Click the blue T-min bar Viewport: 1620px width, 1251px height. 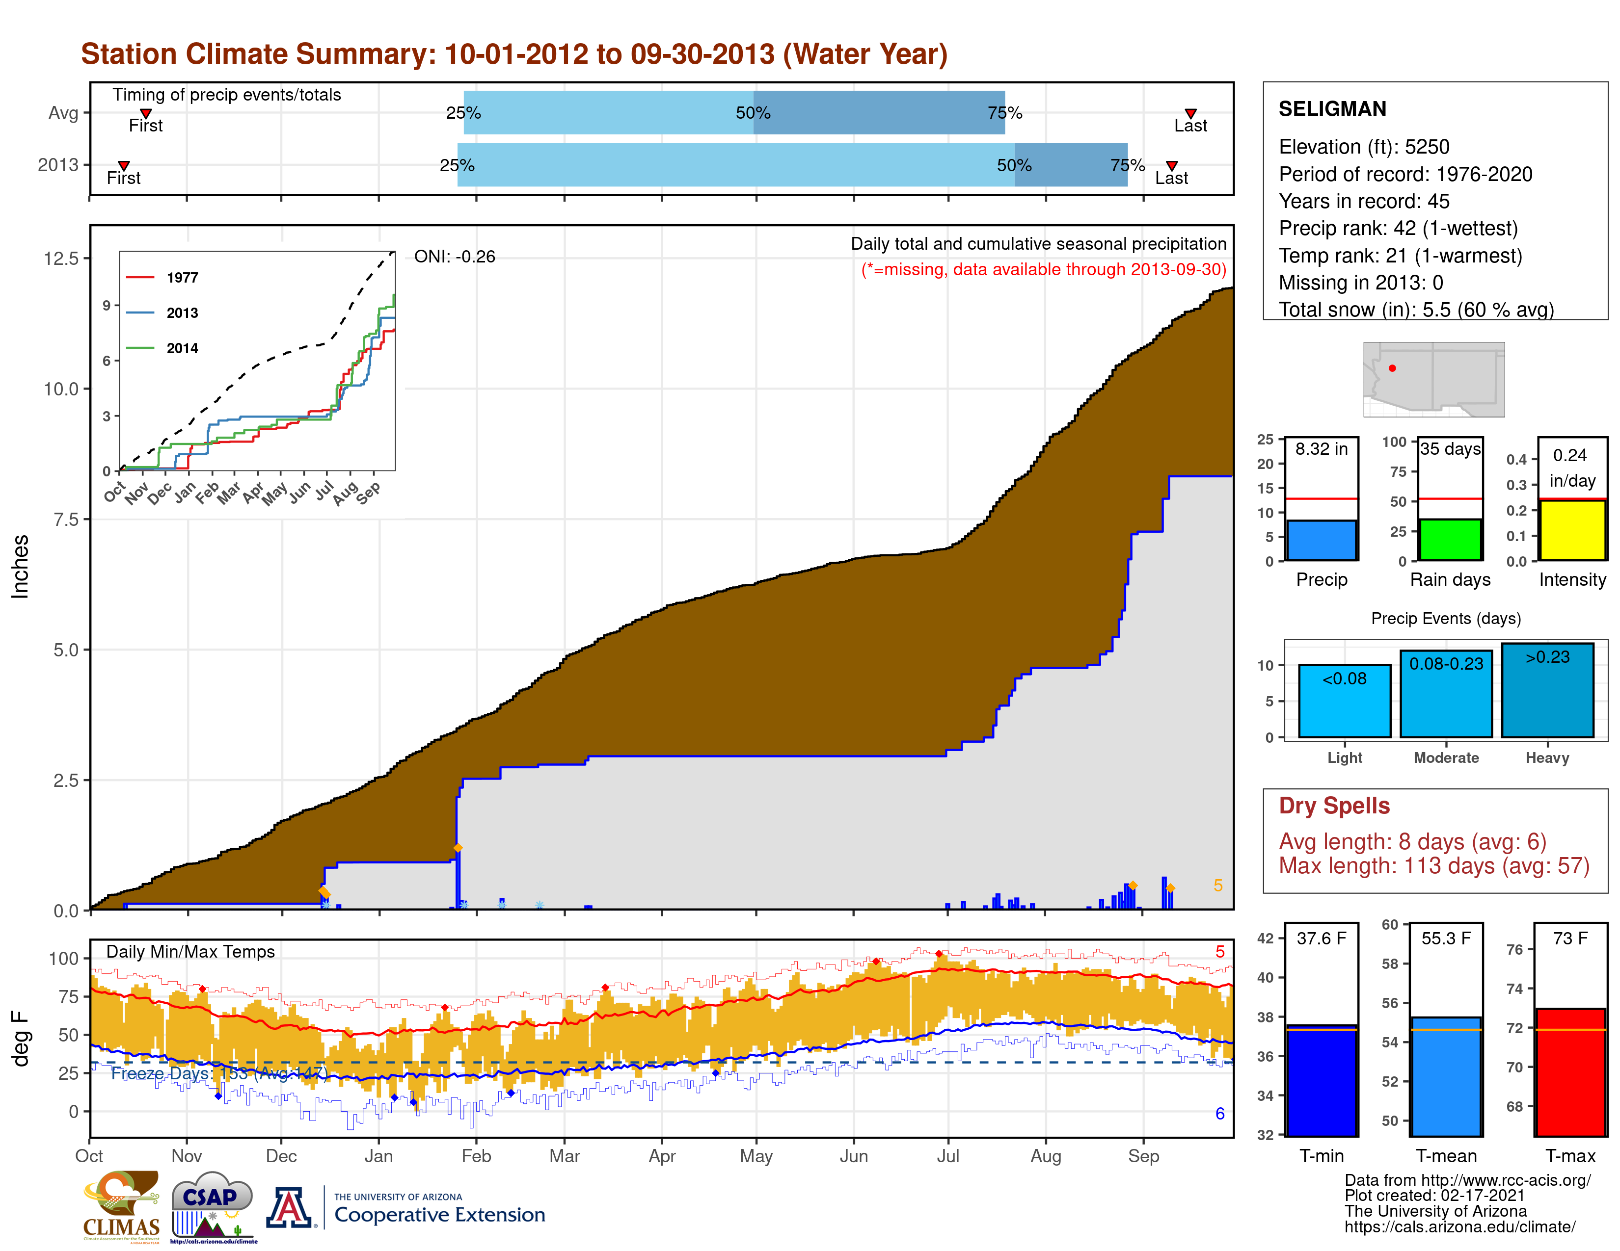1321,1081
